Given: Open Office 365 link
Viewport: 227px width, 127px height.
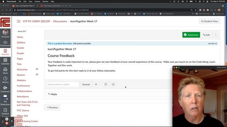Looking at the screenshot, I should click(22, 116).
